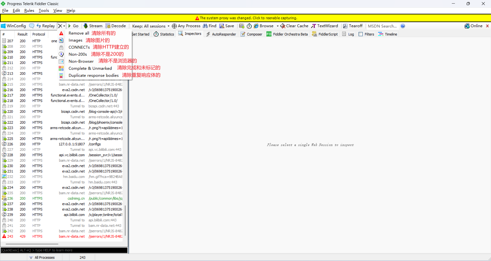This screenshot has height=261, width=491.
Task: Click the MSDN Search input field
Action: click(x=383, y=26)
